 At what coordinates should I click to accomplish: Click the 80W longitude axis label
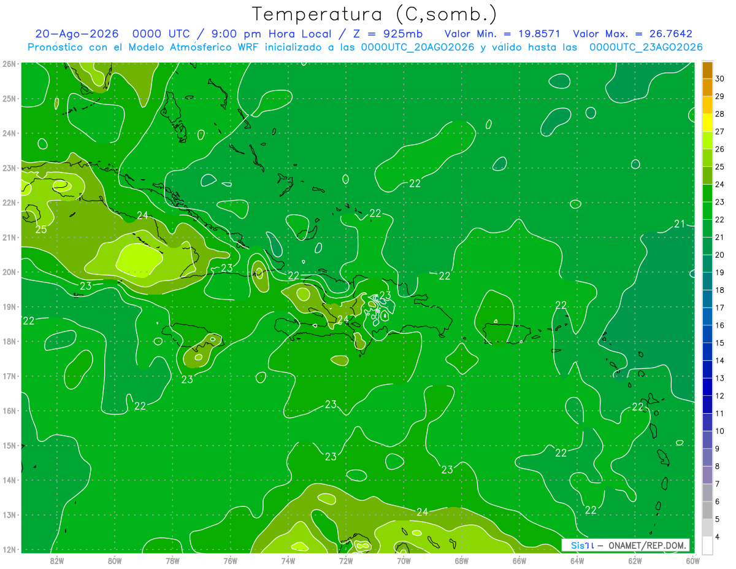coord(115,560)
